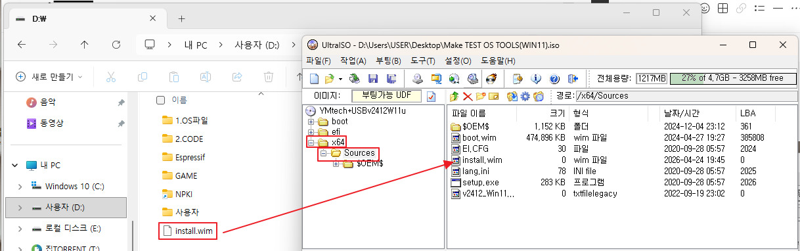Click the 부팅가능 UDF image type field

pyautogui.click(x=386, y=96)
